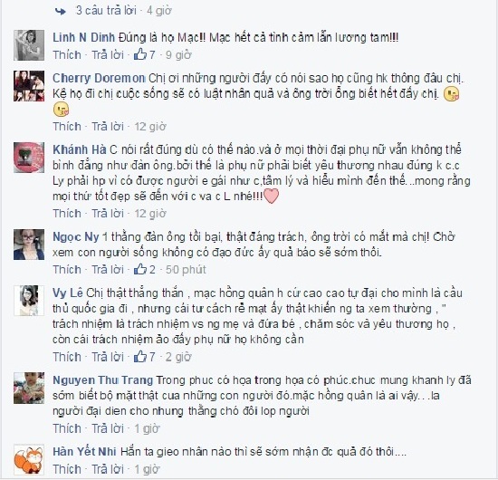
Task: Like Nguyen Thu Trang's comment via Thích
Action: coord(67,428)
